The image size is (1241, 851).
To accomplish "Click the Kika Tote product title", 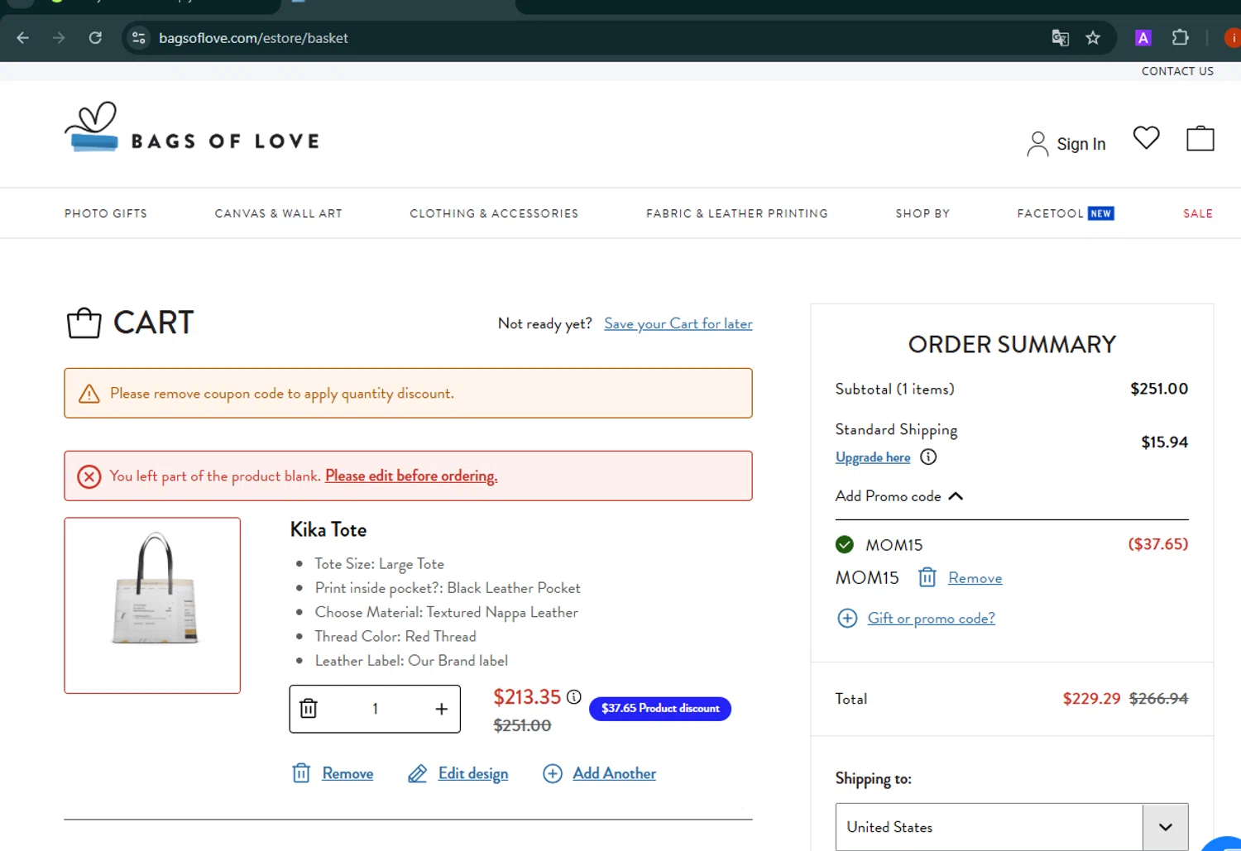I will 328,529.
